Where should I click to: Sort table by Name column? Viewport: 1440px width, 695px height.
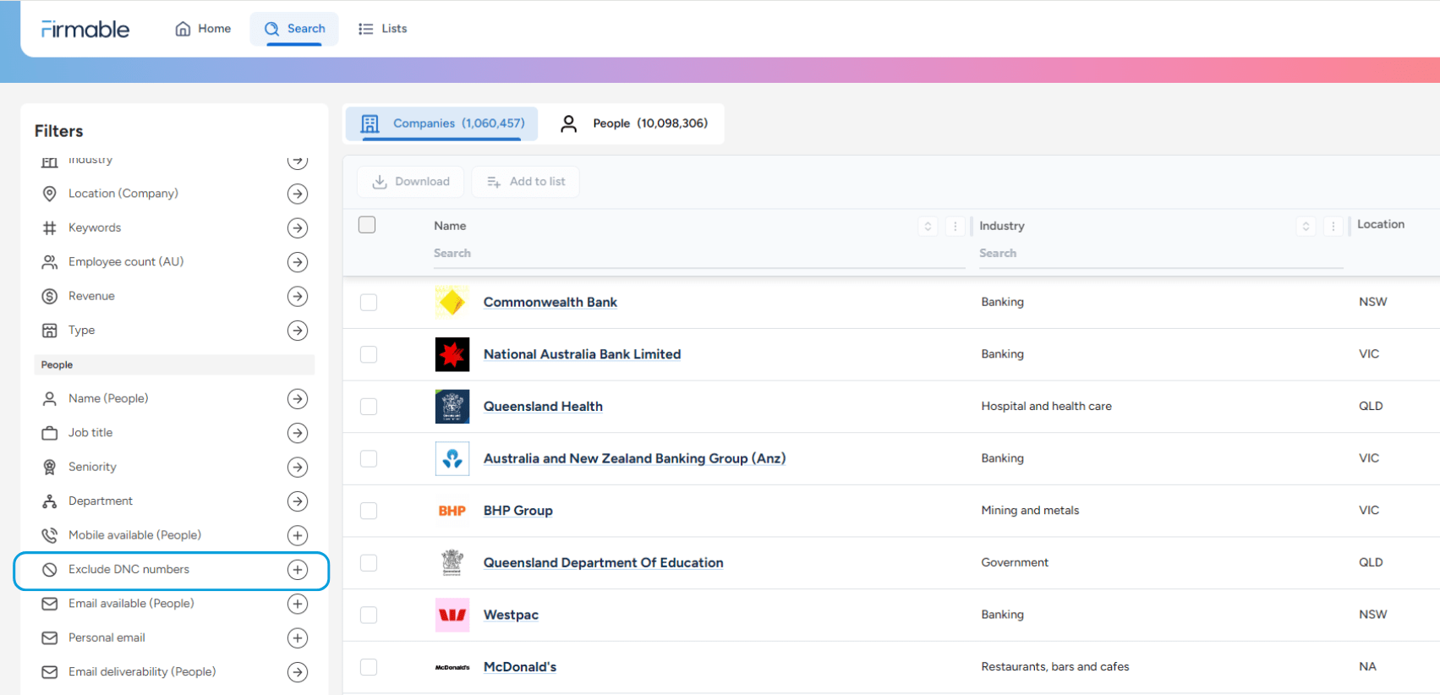[928, 226]
